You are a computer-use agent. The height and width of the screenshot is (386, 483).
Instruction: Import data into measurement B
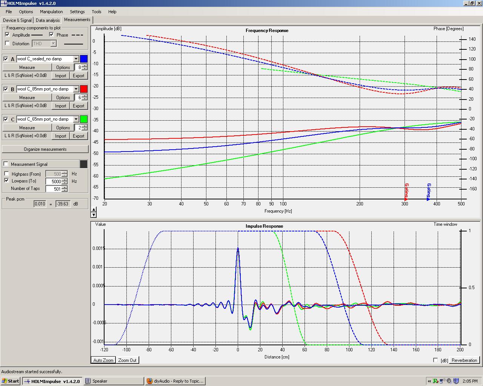[60, 106]
